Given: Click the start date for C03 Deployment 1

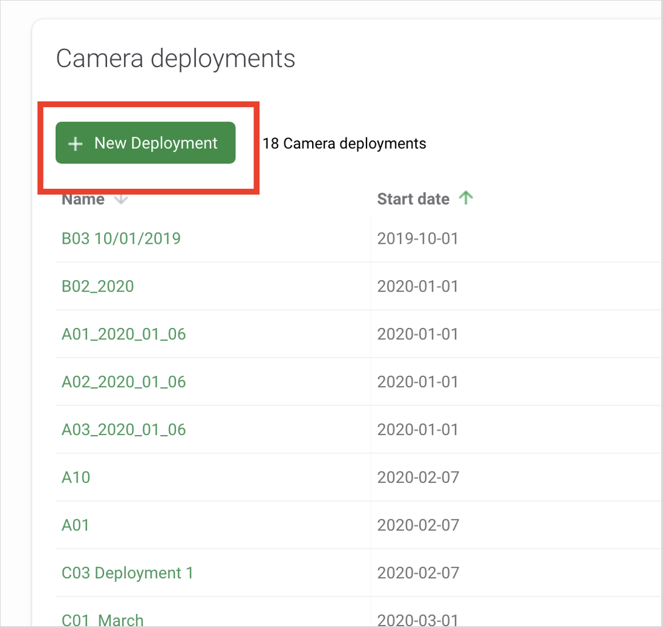Looking at the screenshot, I should (x=417, y=573).
